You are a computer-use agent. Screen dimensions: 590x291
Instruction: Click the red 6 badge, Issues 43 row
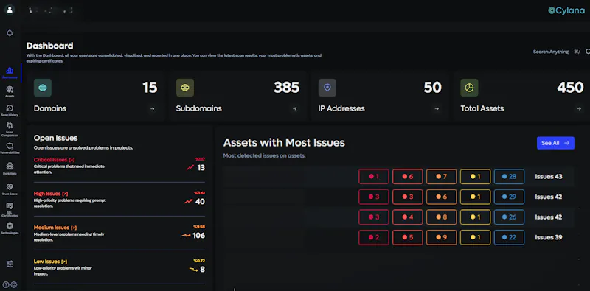tap(408, 176)
